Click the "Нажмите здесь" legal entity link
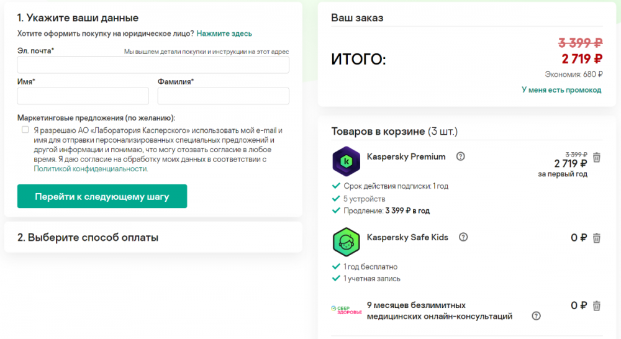Screen dimensions: 621x339 (224, 34)
